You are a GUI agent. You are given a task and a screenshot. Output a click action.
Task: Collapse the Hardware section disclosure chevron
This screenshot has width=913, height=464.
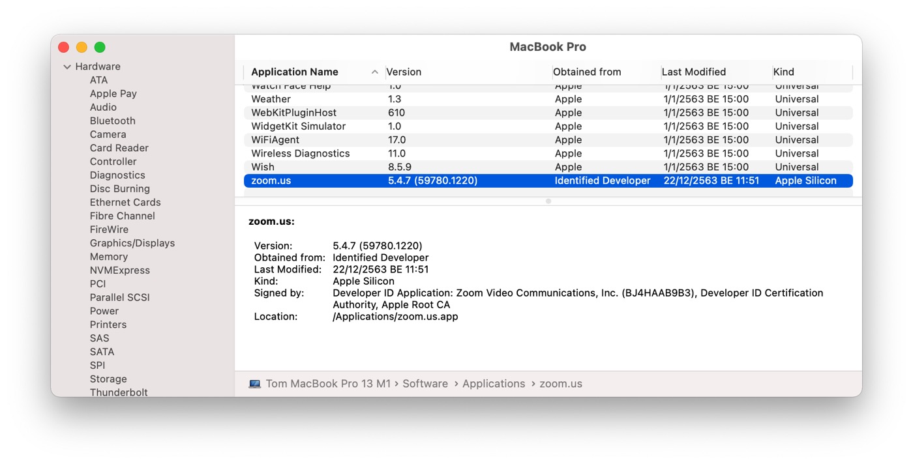click(x=67, y=66)
